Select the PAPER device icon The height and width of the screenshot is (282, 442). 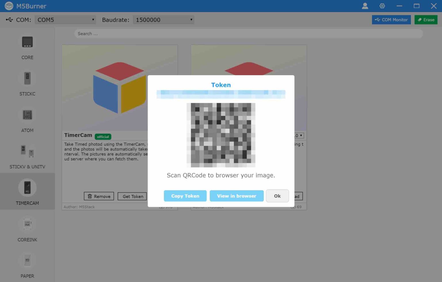(27, 260)
